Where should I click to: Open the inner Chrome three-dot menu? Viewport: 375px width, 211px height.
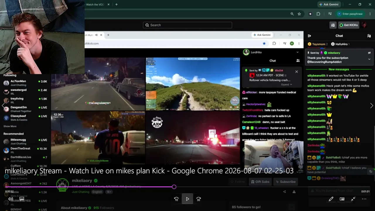[x=299, y=43]
